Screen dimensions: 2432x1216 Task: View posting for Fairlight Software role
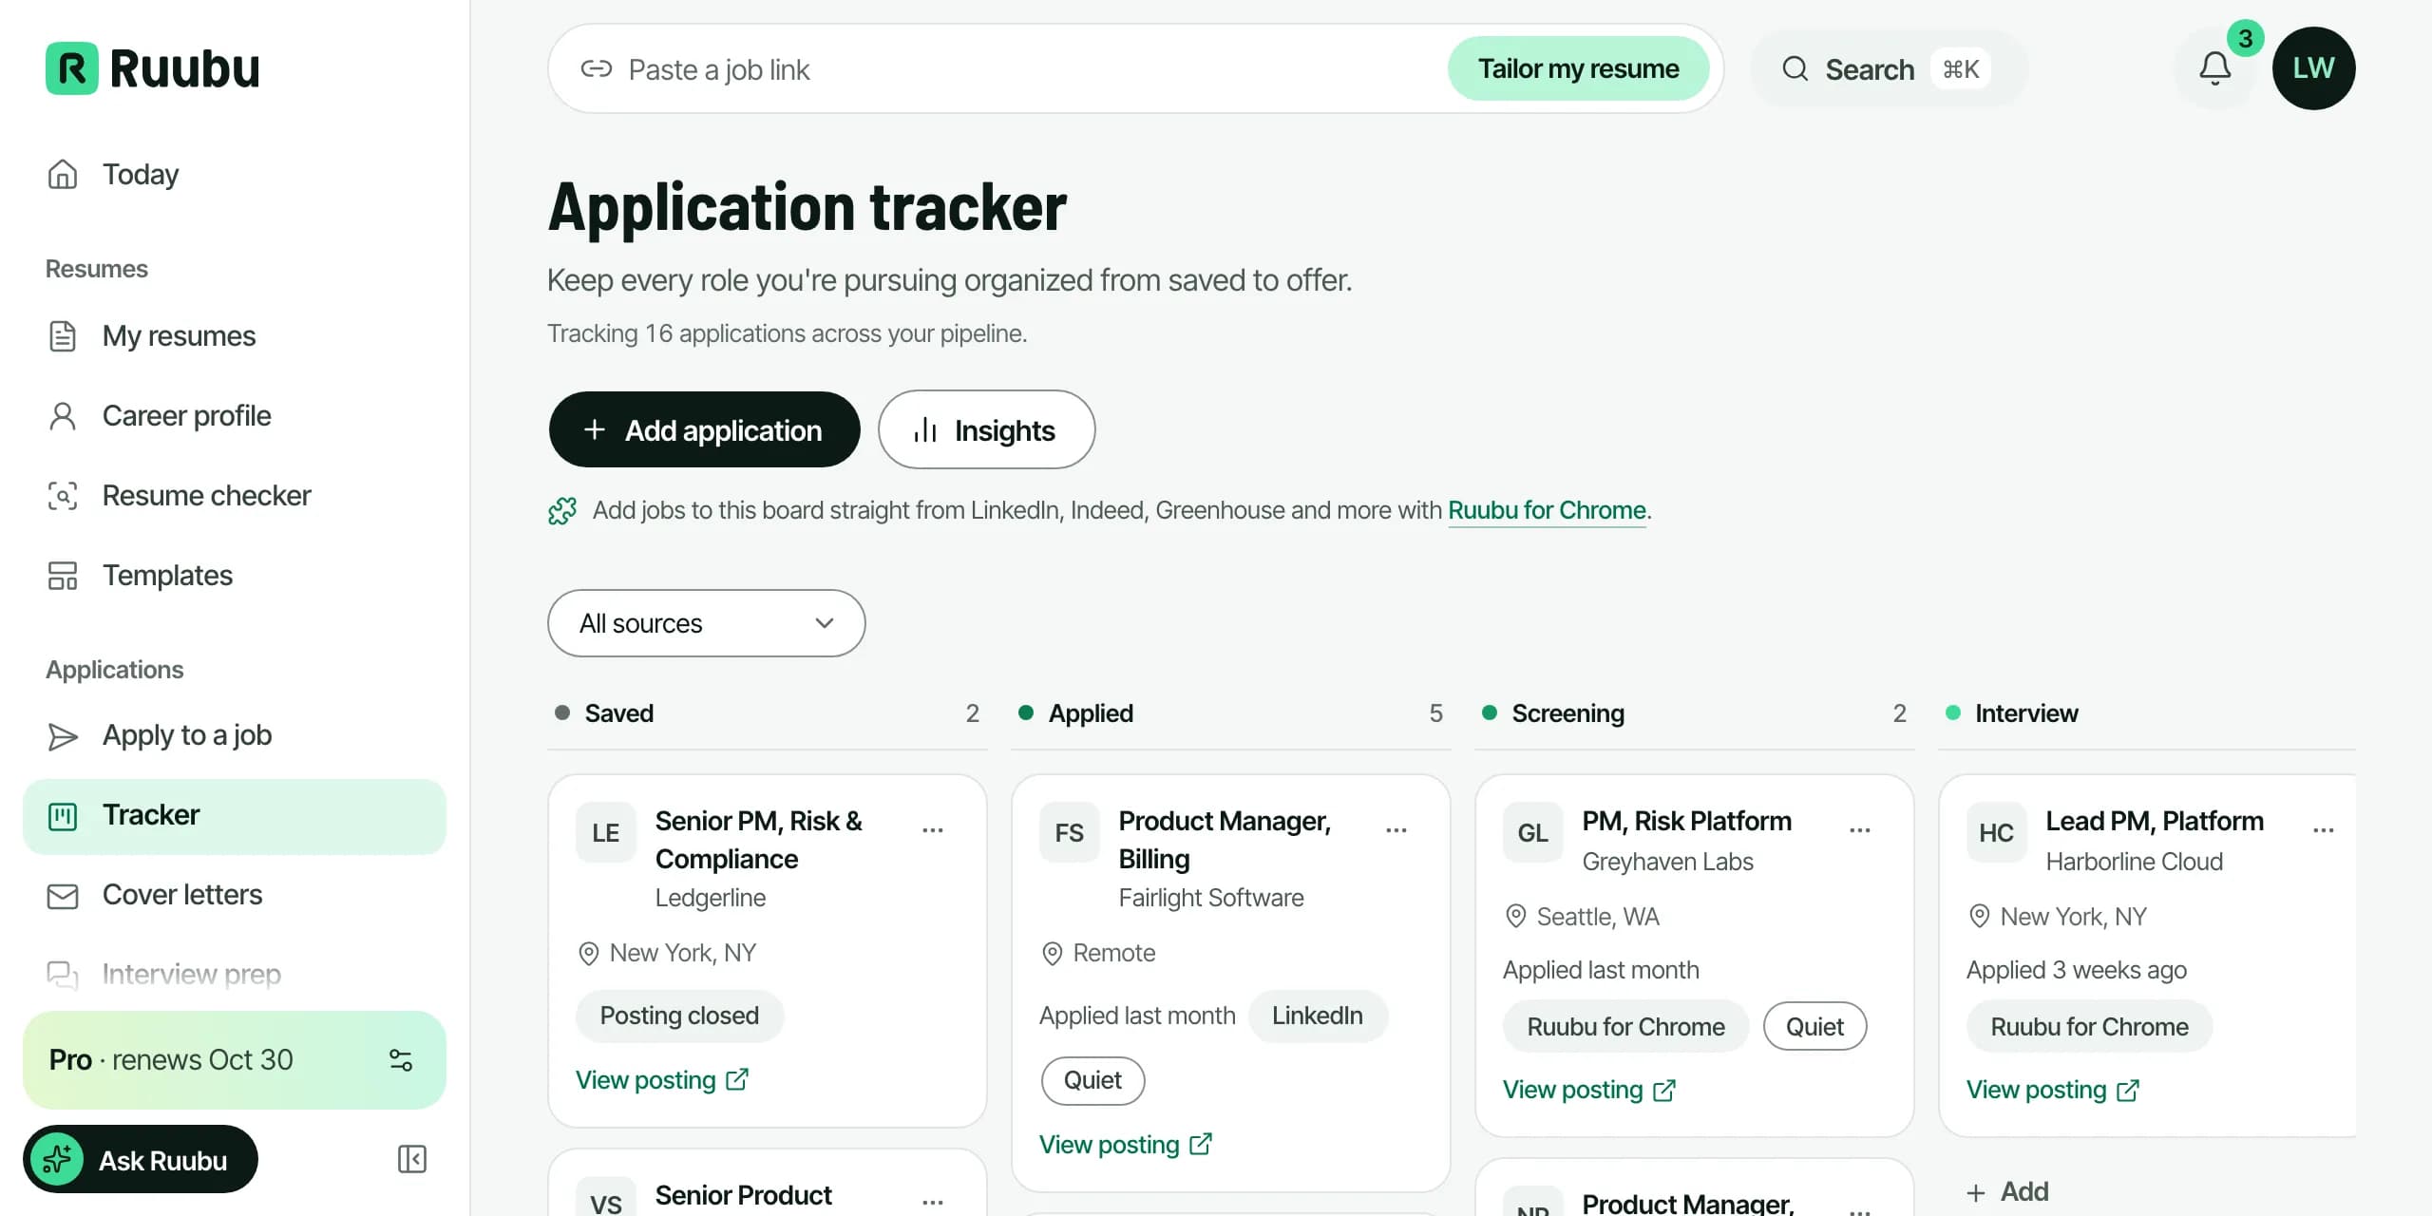click(x=1125, y=1145)
